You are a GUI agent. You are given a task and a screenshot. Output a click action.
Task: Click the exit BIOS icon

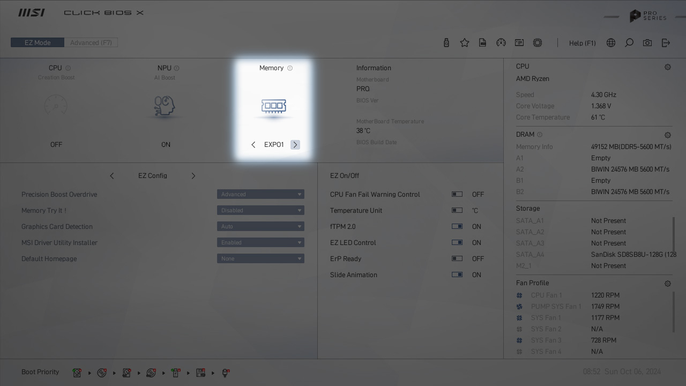tap(666, 43)
